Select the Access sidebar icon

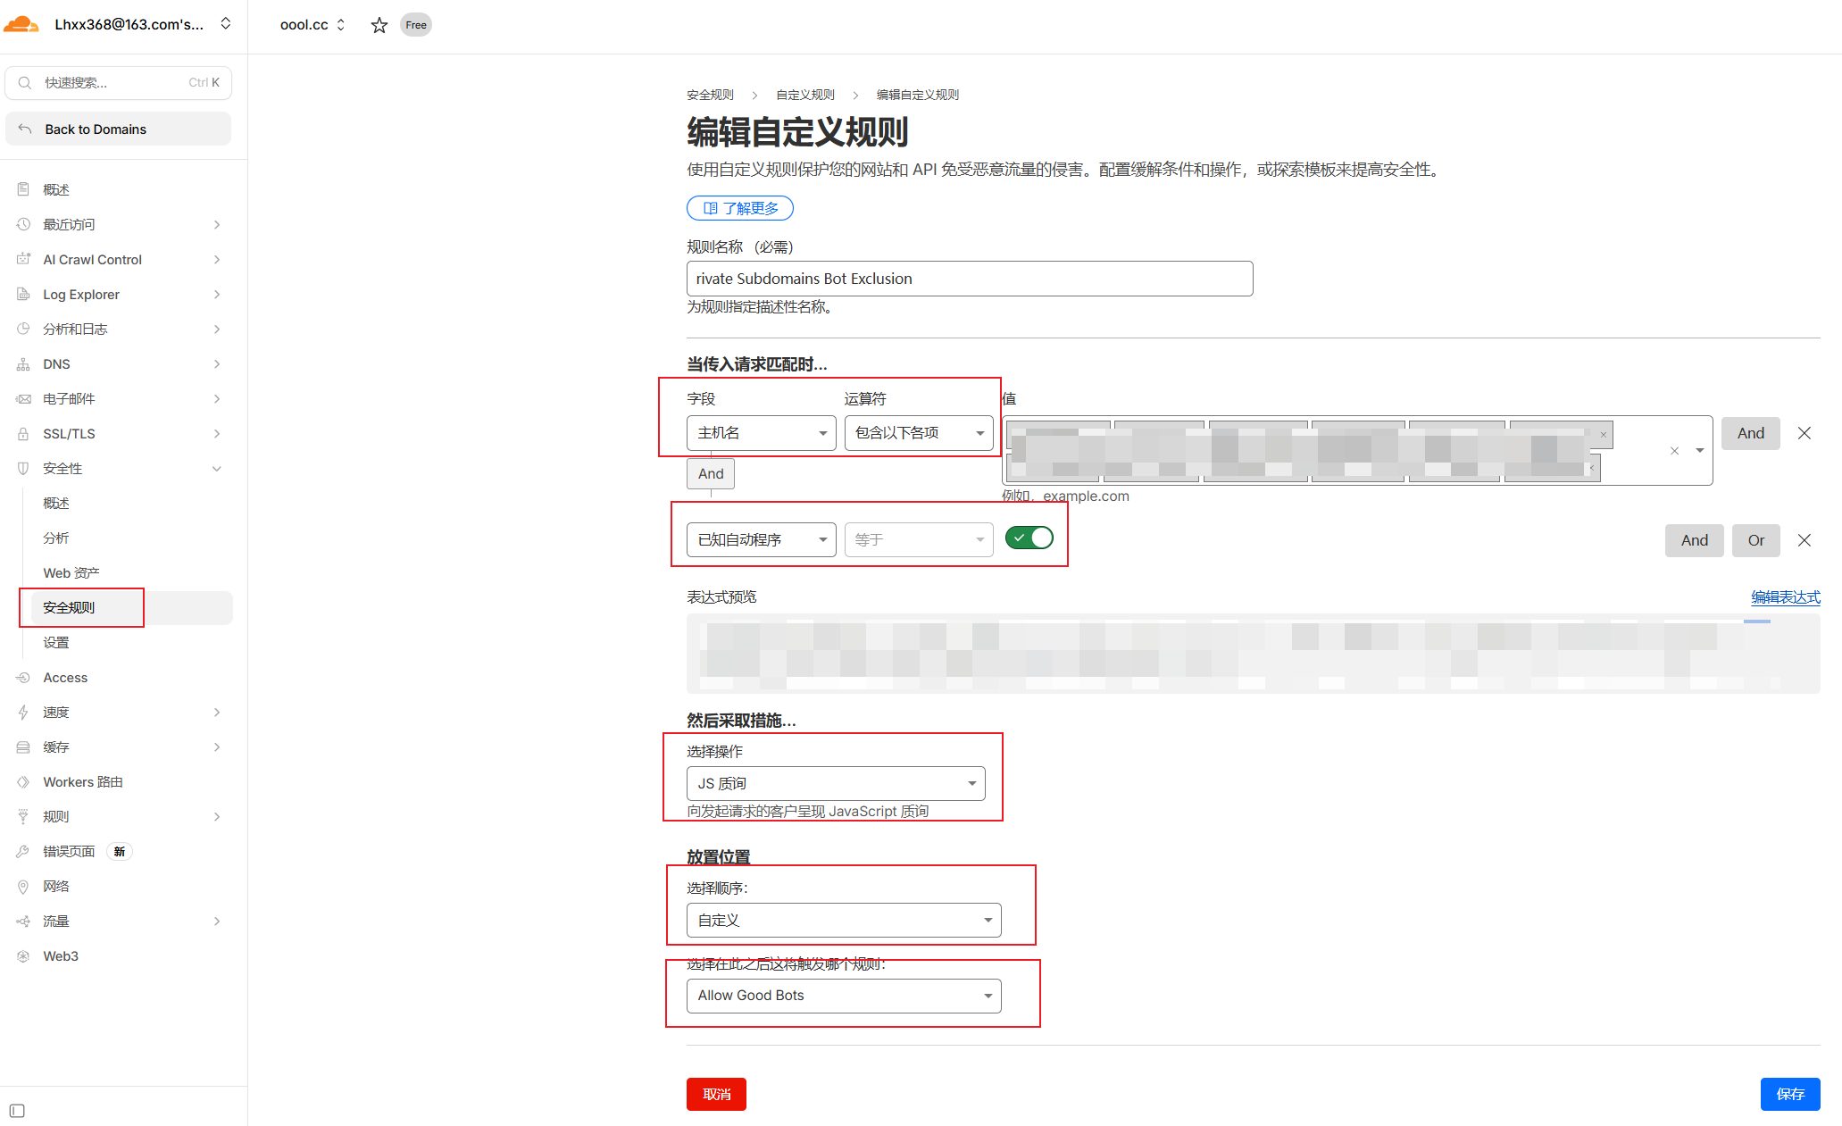coord(24,677)
